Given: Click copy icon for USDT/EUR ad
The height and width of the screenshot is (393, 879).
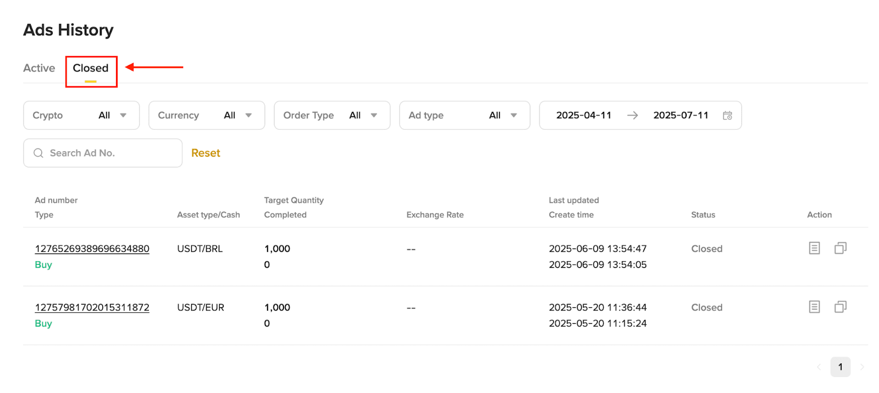Looking at the screenshot, I should coord(841,307).
